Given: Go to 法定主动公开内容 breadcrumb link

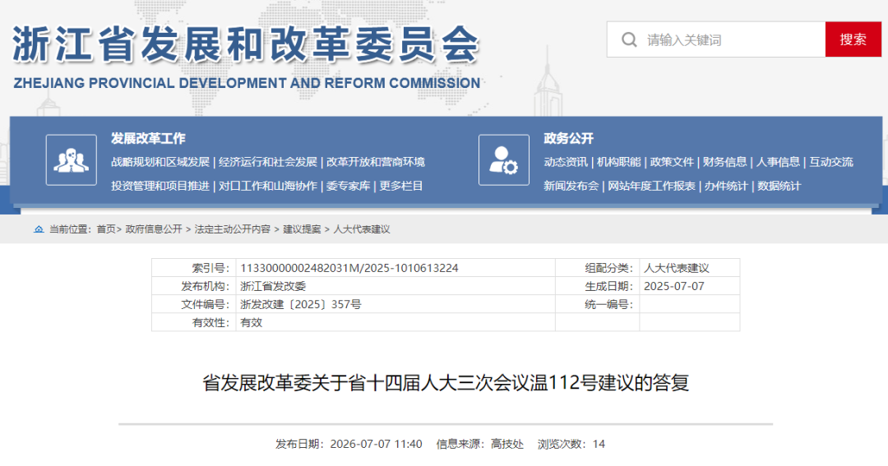Looking at the screenshot, I should pos(233,229).
